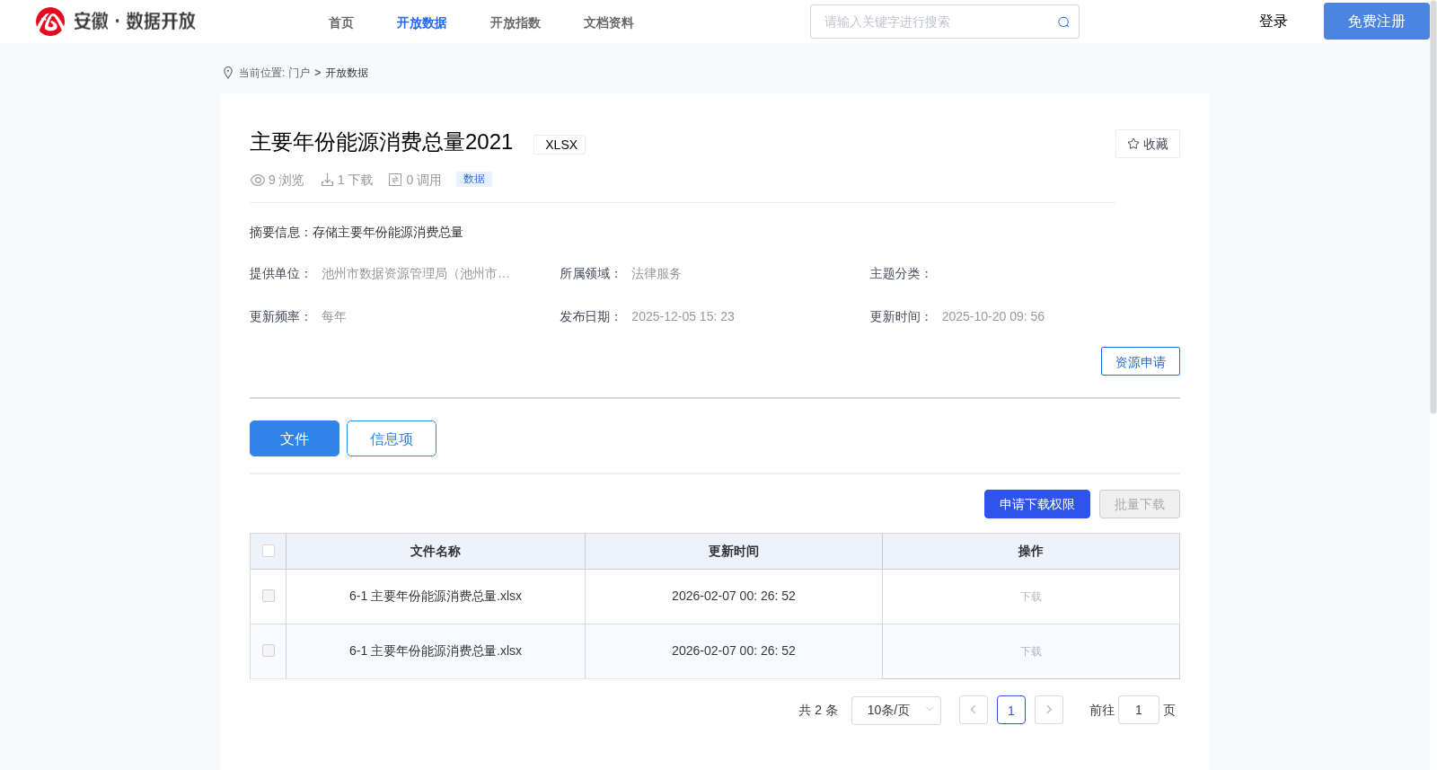Click the update time 2025-10-20 09: 56

pyautogui.click(x=992, y=316)
